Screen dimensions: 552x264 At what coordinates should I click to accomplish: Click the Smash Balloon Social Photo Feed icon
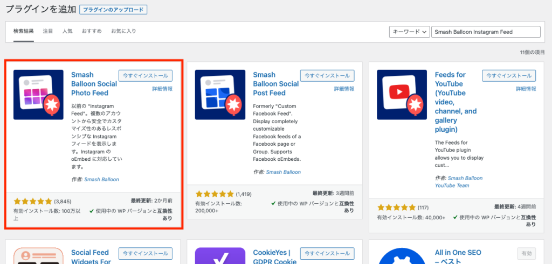(38, 95)
